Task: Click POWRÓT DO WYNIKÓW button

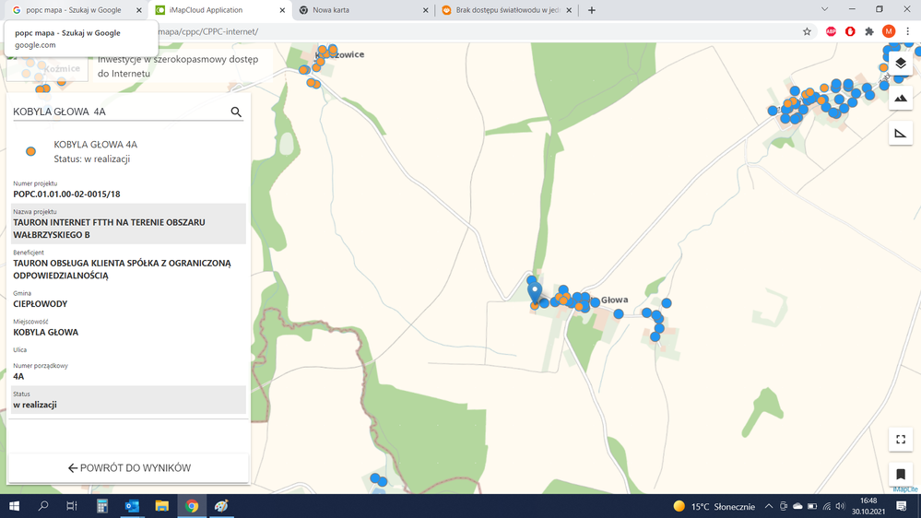Action: tap(129, 468)
